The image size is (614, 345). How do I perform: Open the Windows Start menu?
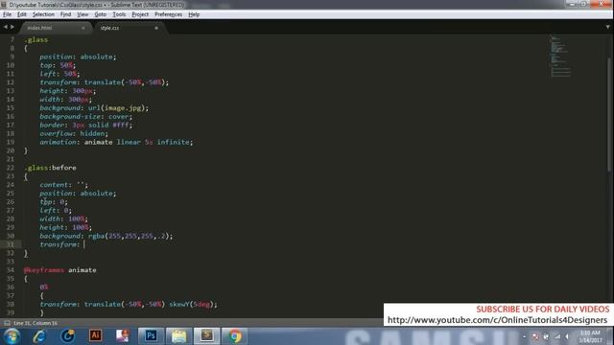click(12, 336)
